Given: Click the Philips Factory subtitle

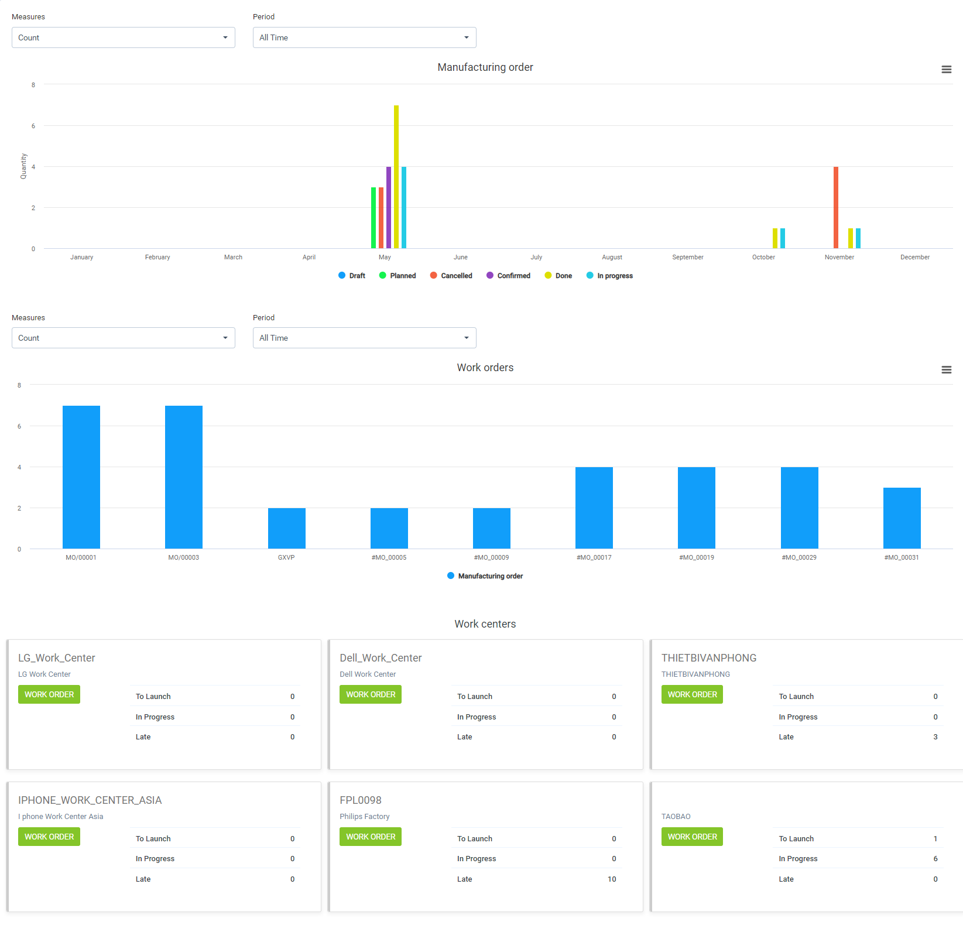Looking at the screenshot, I should pyautogui.click(x=365, y=816).
